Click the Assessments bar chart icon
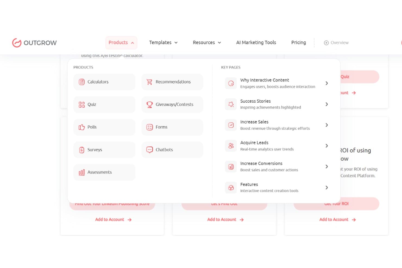The height and width of the screenshot is (268, 402). tap(81, 172)
